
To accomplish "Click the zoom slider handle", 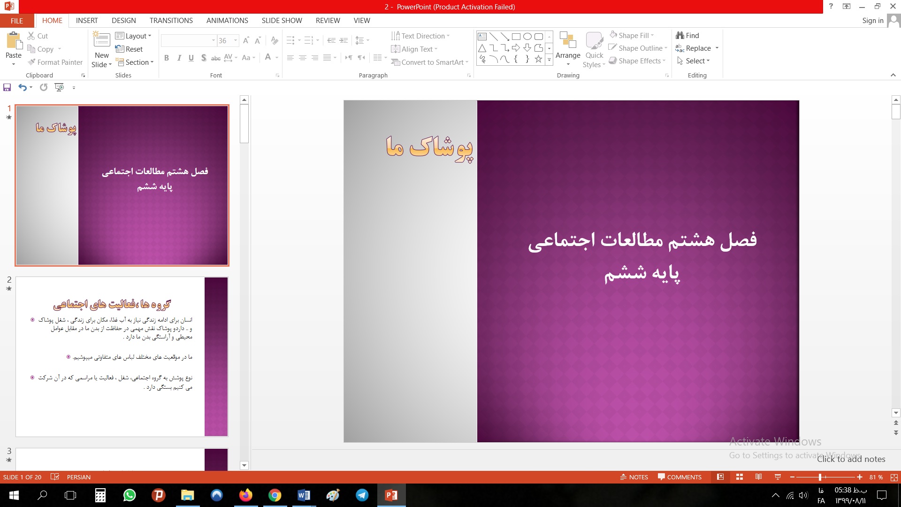I will click(820, 477).
